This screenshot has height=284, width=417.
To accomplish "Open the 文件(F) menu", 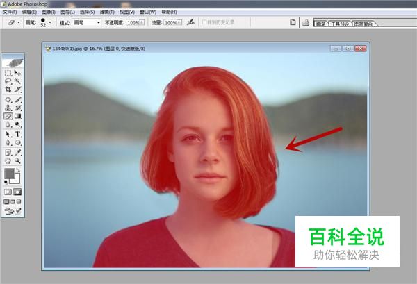I will click(x=10, y=12).
